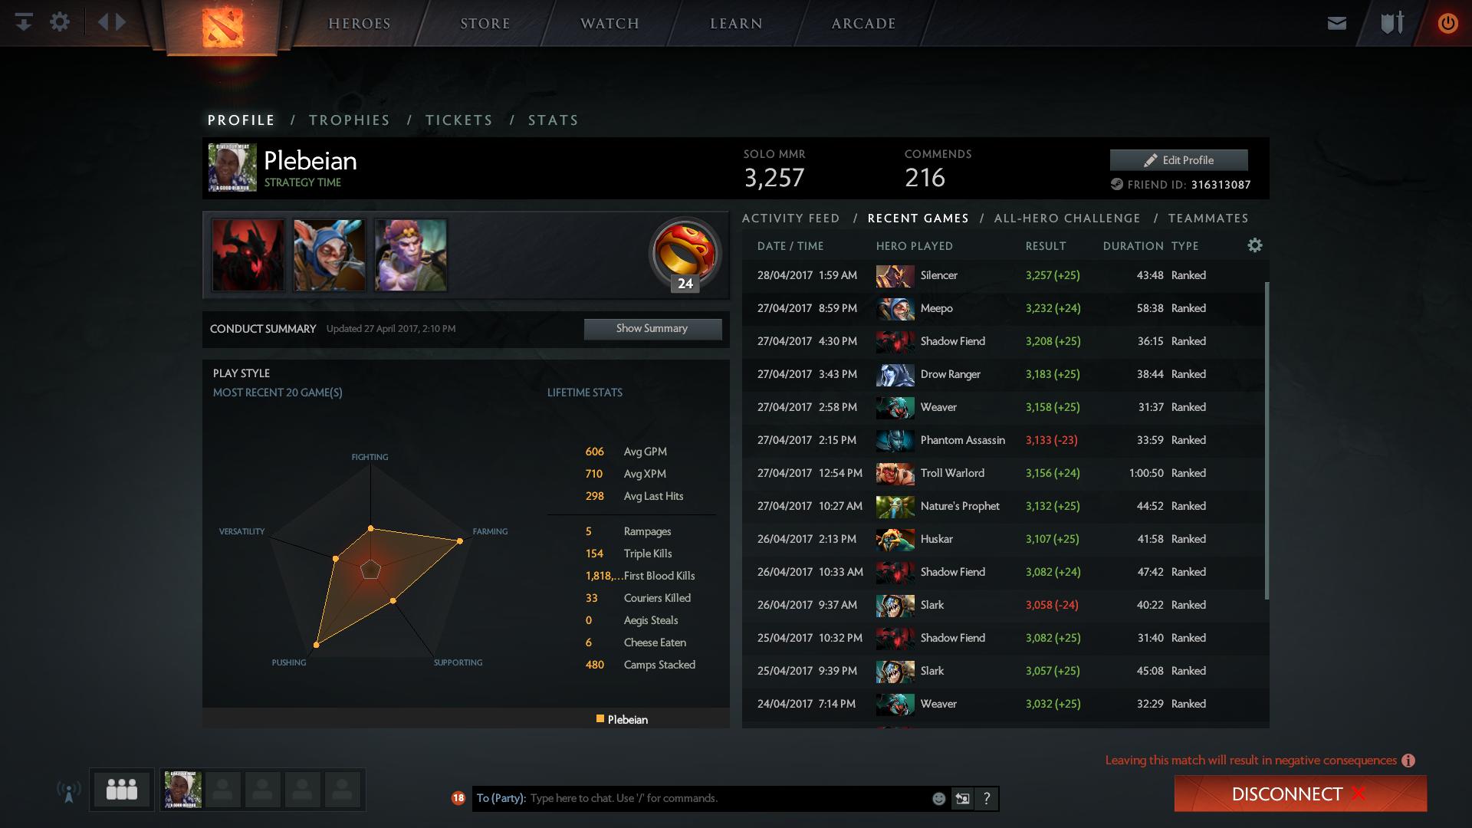
Task: Click the power/disconnect icon top right
Action: click(x=1446, y=22)
